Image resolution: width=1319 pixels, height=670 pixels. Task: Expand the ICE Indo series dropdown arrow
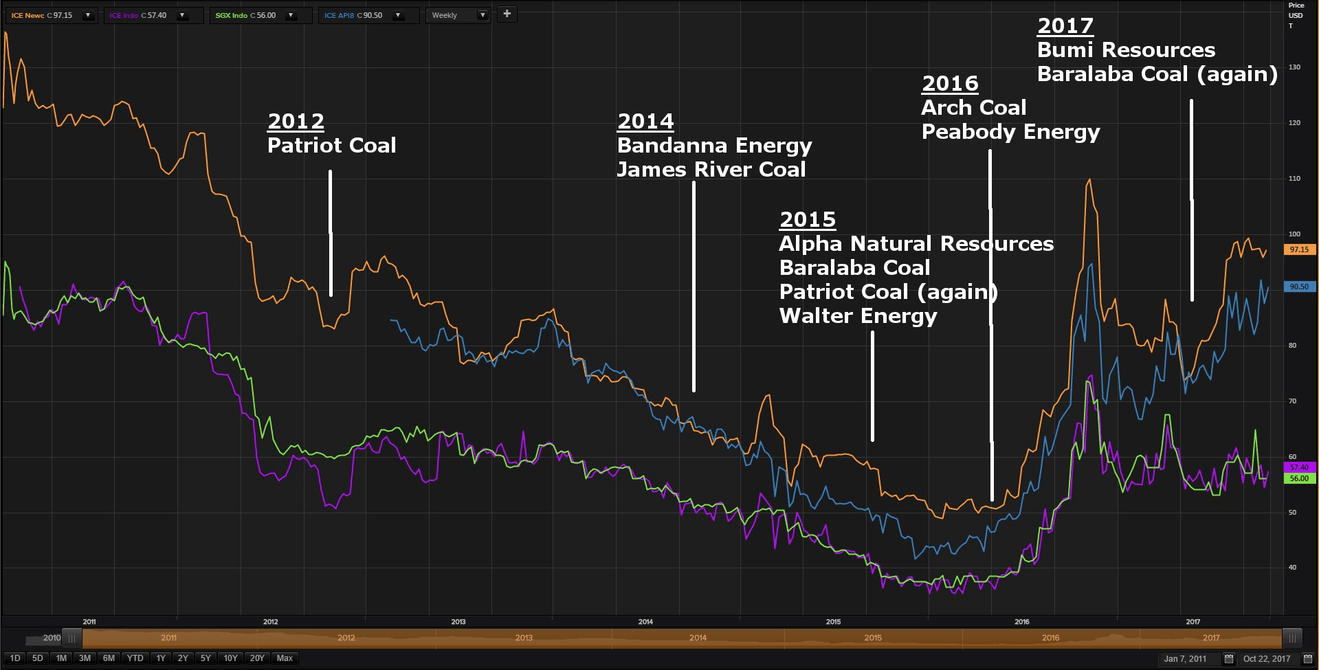tap(182, 15)
